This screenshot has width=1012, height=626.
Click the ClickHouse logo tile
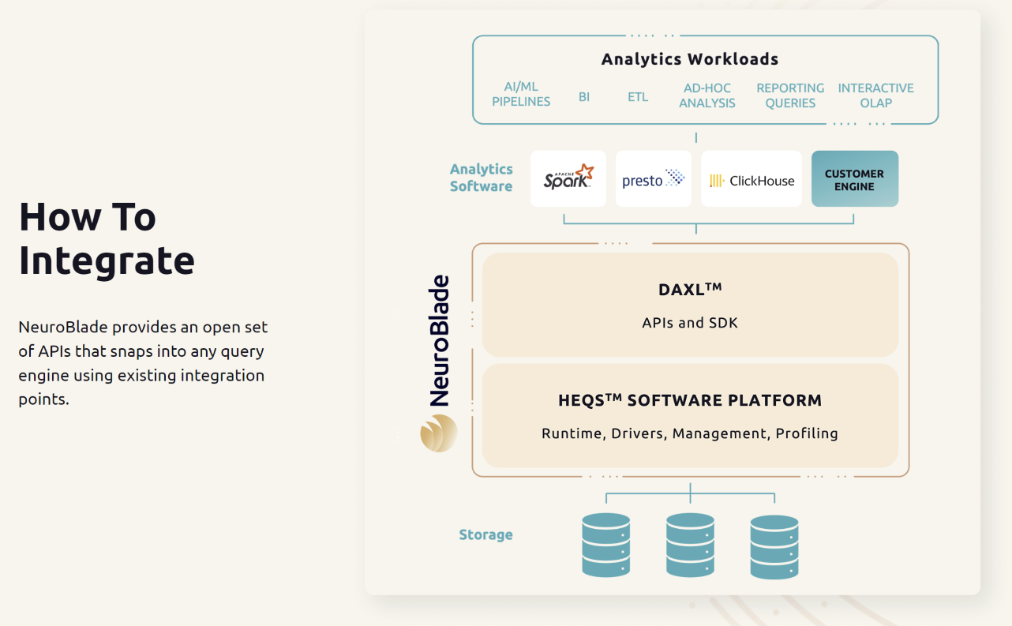point(752,179)
